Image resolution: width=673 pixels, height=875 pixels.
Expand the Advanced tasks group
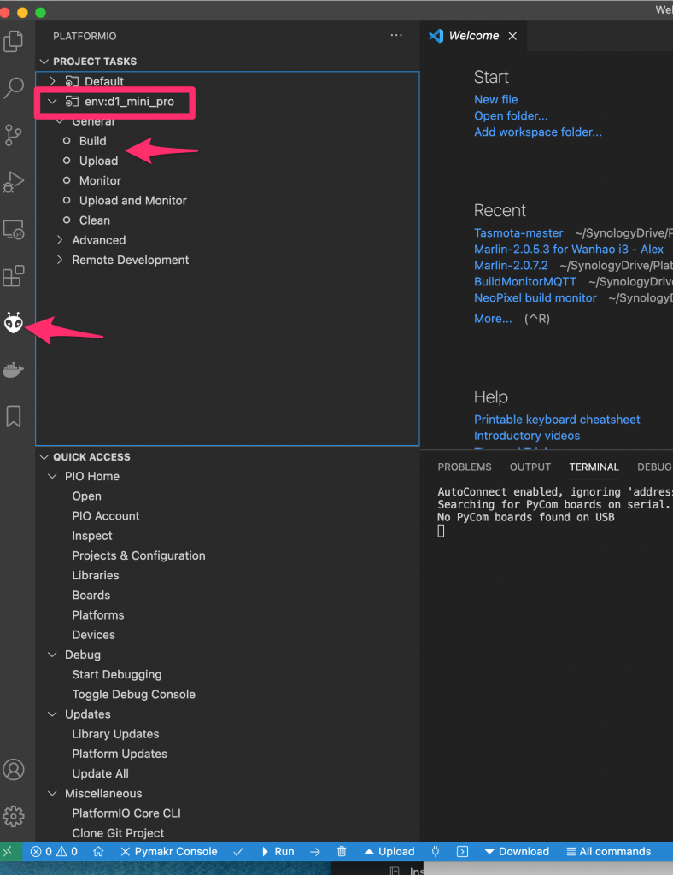tap(60, 240)
